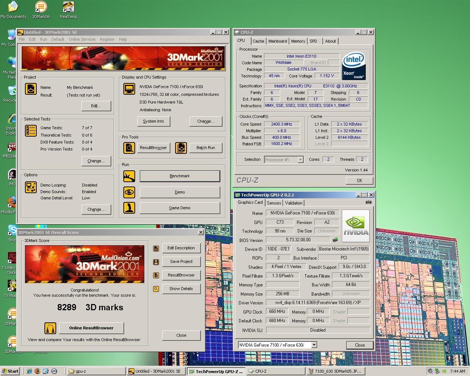The image size is (470, 376).
Task: Switch to CPU-Z taskbar button
Action: coord(275,371)
